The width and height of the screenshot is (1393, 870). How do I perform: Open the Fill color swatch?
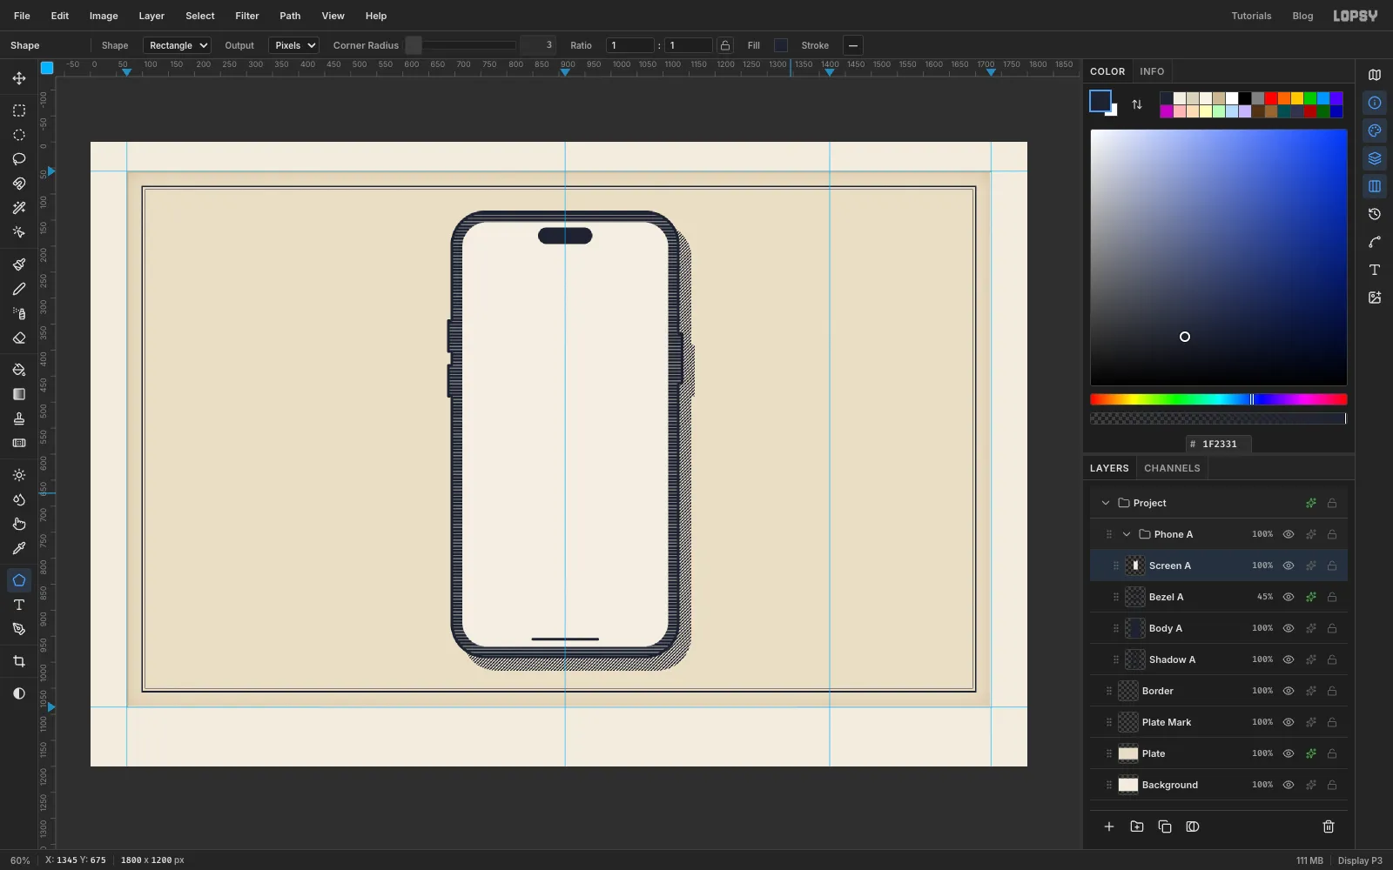tap(781, 45)
